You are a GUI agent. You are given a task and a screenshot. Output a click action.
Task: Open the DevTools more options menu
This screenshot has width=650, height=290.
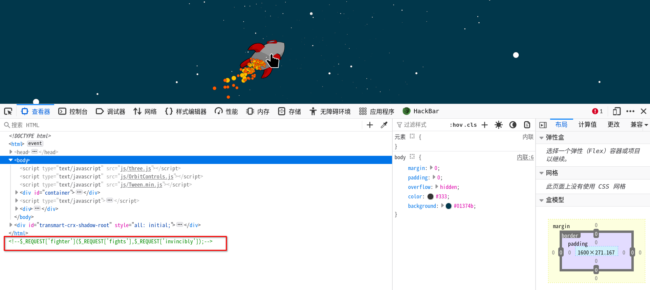[630, 111]
